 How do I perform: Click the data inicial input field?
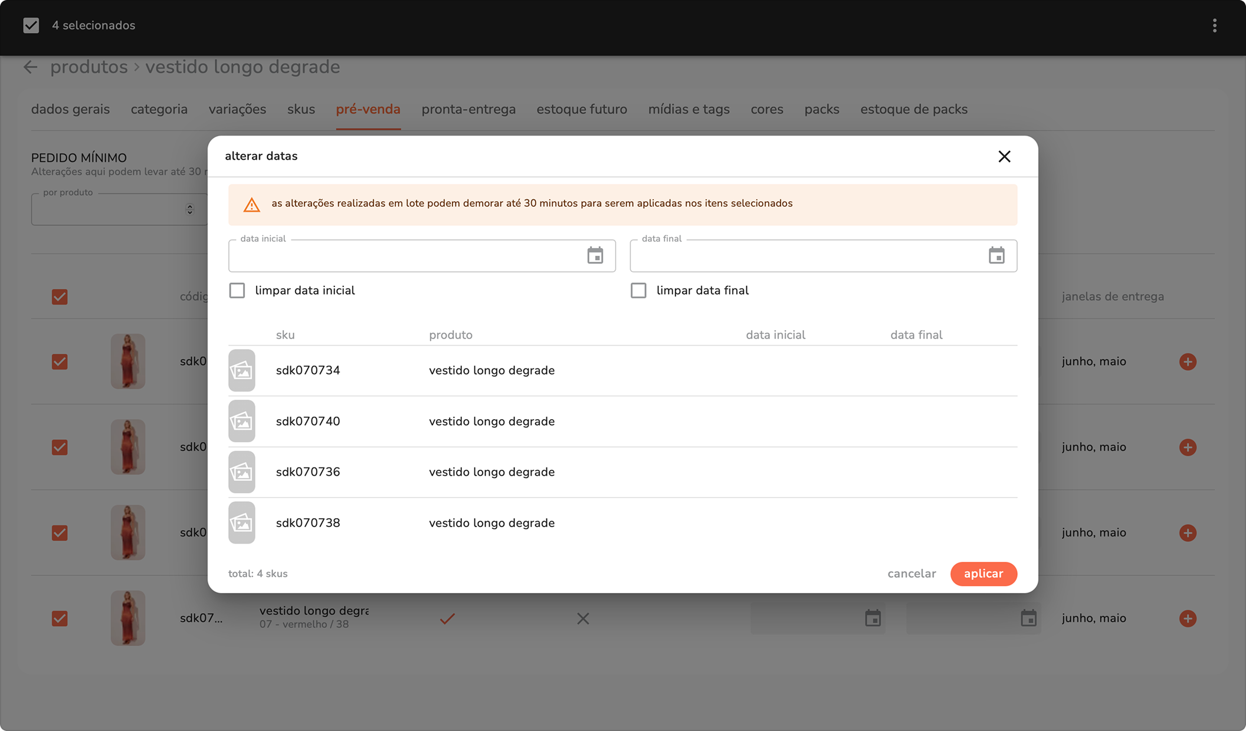point(407,256)
